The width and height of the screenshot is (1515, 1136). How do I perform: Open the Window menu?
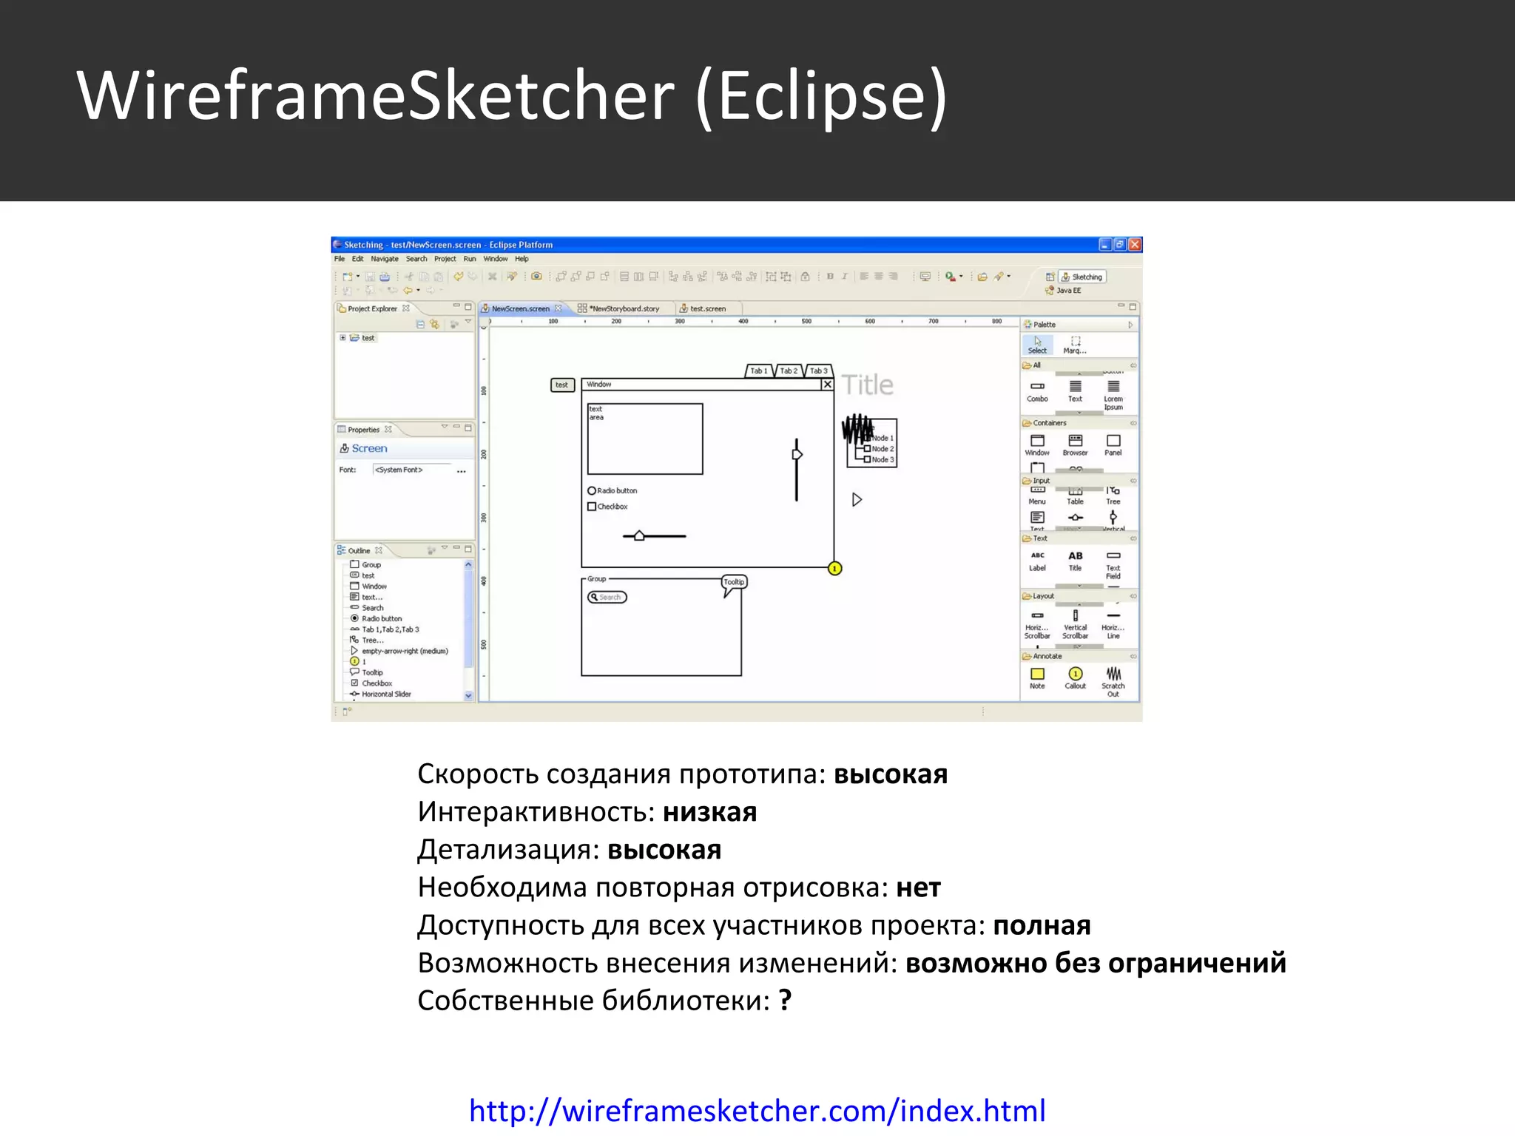pos(496,259)
